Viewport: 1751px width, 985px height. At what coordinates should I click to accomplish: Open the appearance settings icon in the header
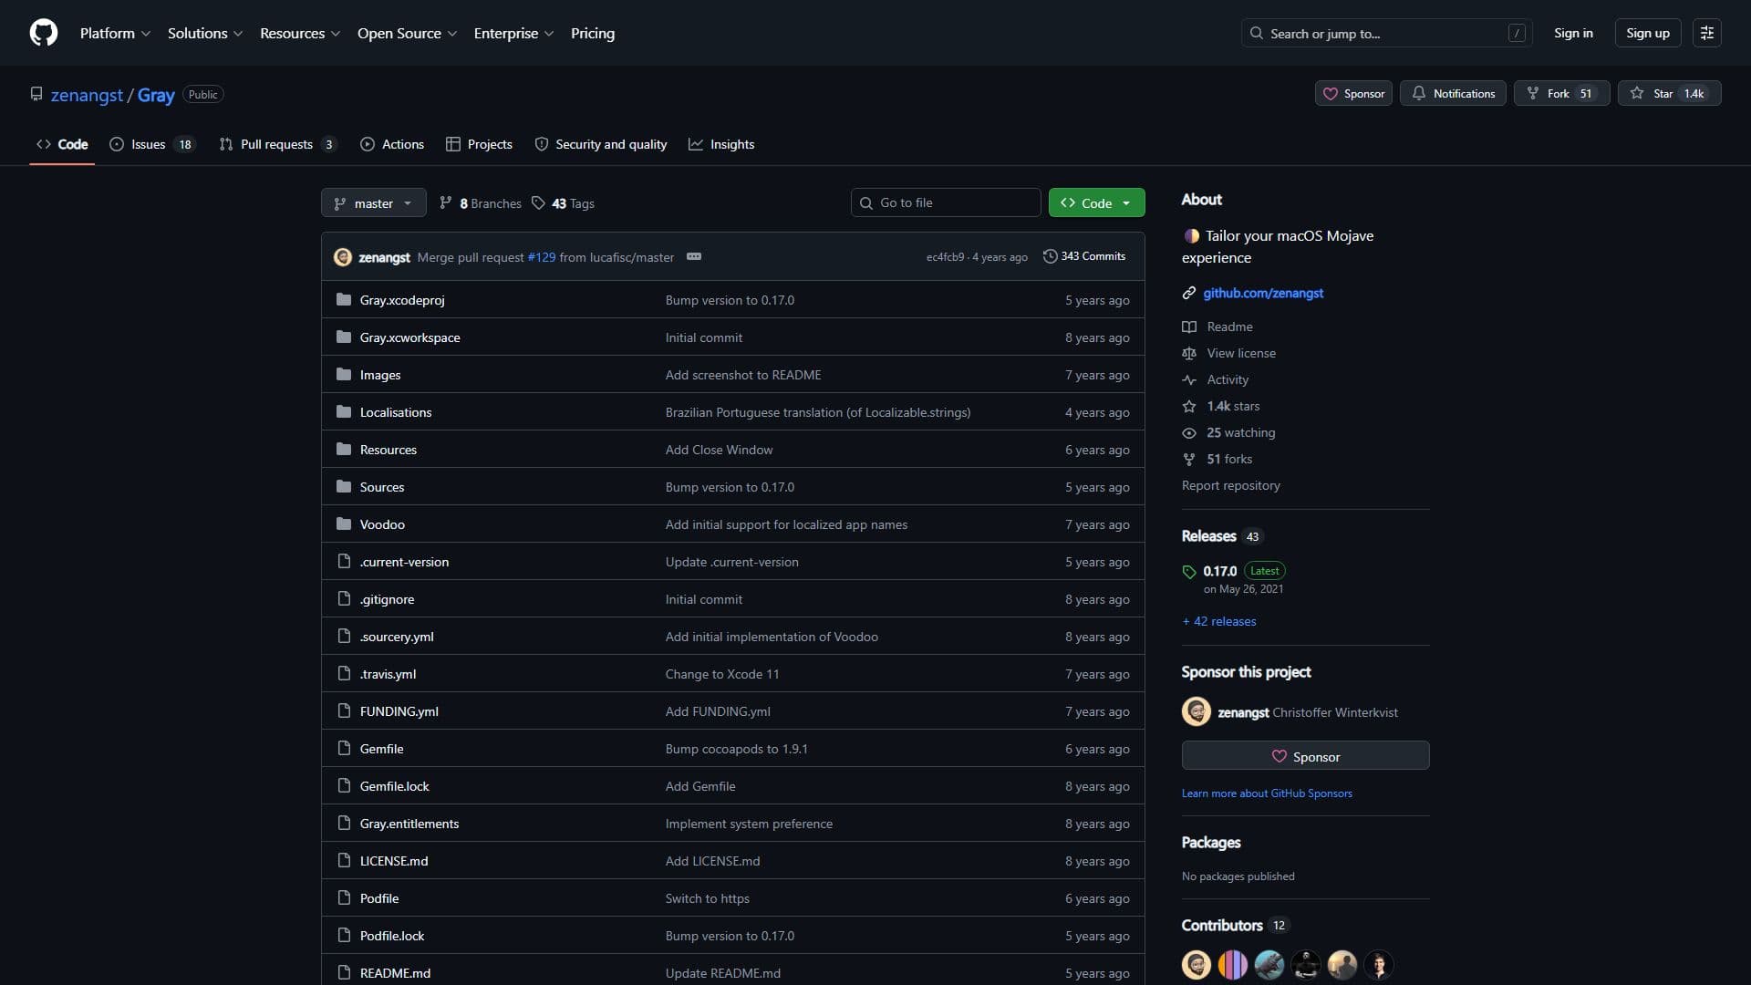pos(1706,33)
